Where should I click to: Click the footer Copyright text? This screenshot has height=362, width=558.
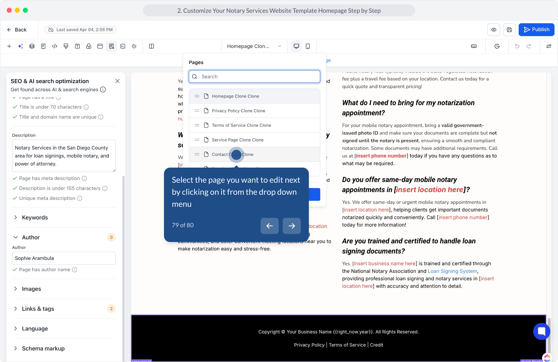[x=338, y=332]
